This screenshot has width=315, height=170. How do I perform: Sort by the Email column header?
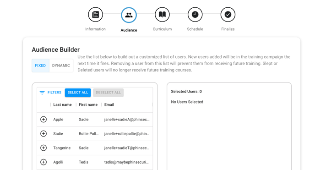[109, 104]
